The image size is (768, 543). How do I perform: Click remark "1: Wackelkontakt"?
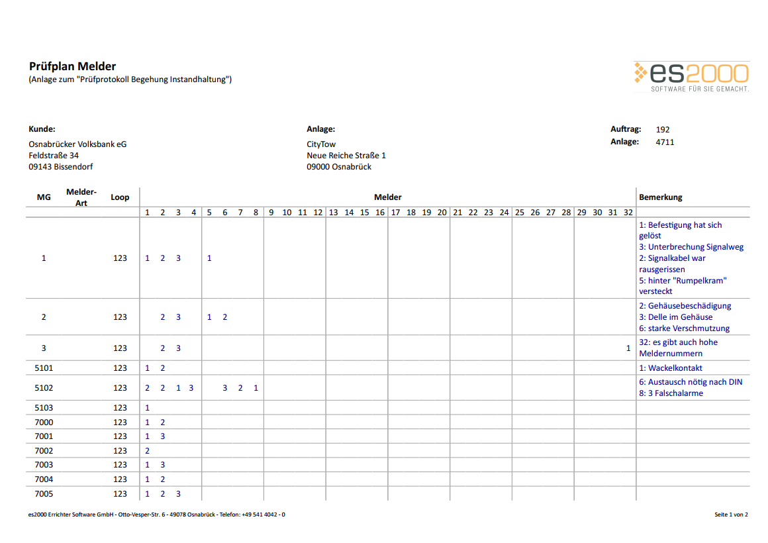671,368
